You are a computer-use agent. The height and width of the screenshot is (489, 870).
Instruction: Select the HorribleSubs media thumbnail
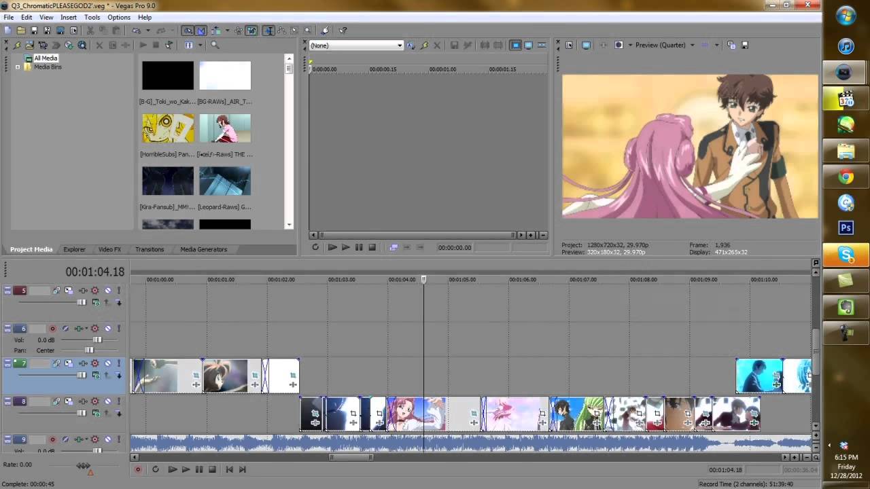pyautogui.click(x=168, y=128)
